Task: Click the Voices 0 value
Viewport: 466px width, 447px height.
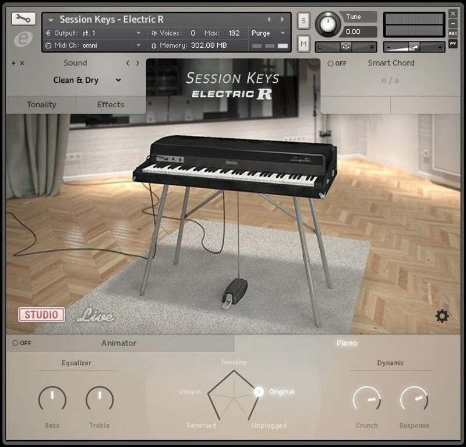Action: click(x=193, y=33)
